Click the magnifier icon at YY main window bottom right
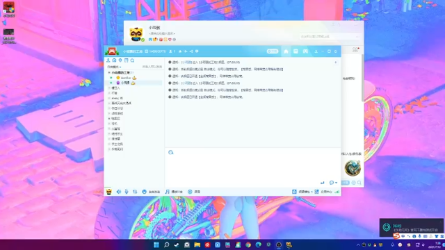Screen dimensions: 445x250 click(359, 183)
